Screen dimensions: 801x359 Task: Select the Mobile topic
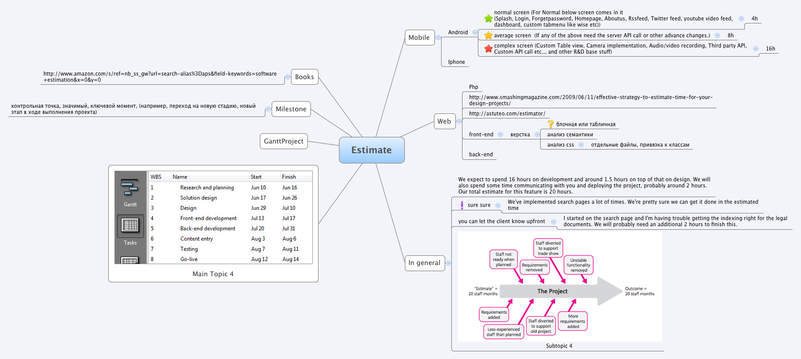(419, 37)
